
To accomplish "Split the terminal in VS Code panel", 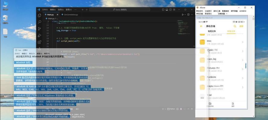I will tap(178, 109).
